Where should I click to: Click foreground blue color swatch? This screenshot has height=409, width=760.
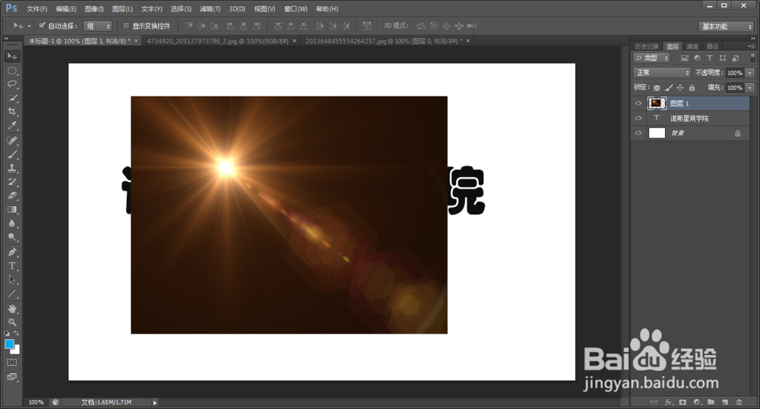pyautogui.click(x=9, y=344)
